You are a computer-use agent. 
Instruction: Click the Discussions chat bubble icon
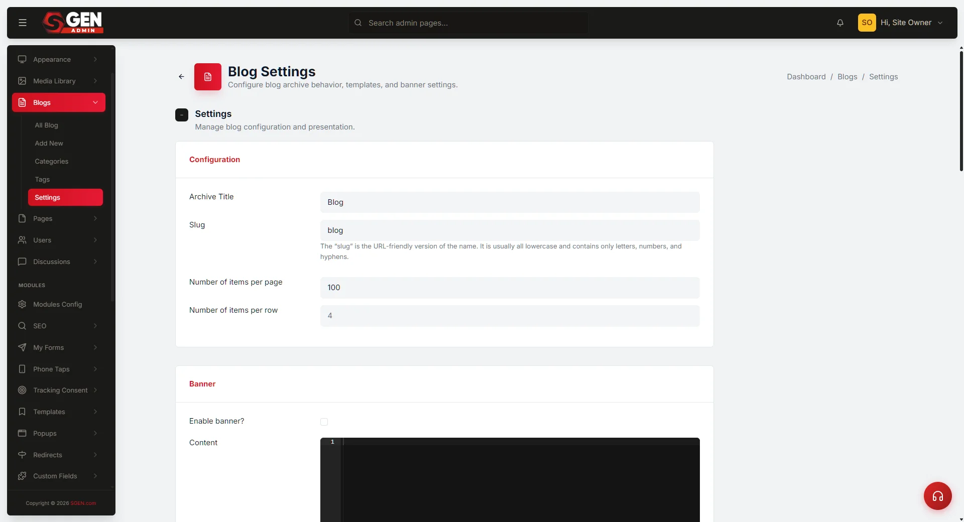tap(22, 262)
